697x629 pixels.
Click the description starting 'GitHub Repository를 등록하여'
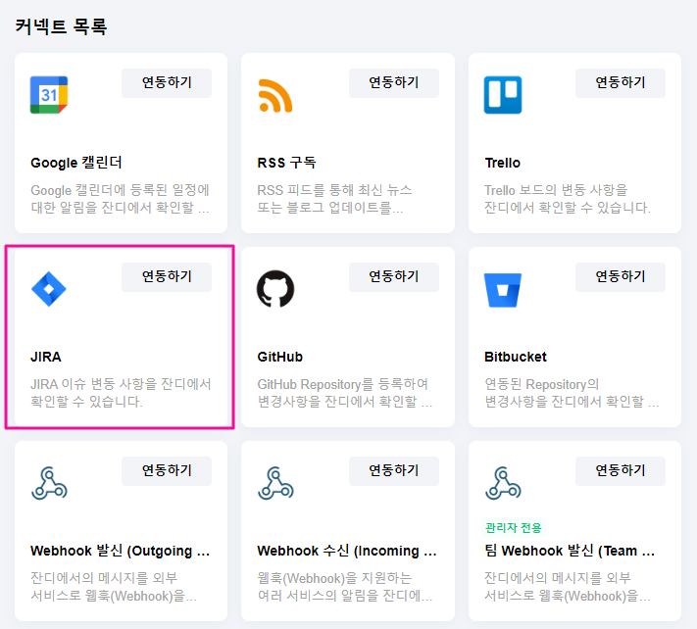[344, 393]
